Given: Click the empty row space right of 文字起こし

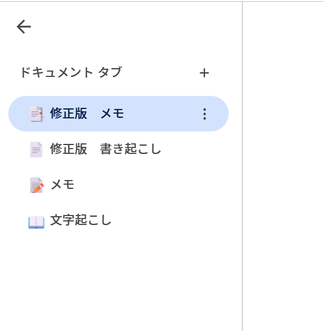Looking at the screenshot, I should coord(169,220).
